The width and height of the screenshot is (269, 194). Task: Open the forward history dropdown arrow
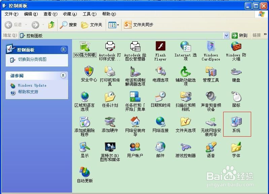(43, 25)
